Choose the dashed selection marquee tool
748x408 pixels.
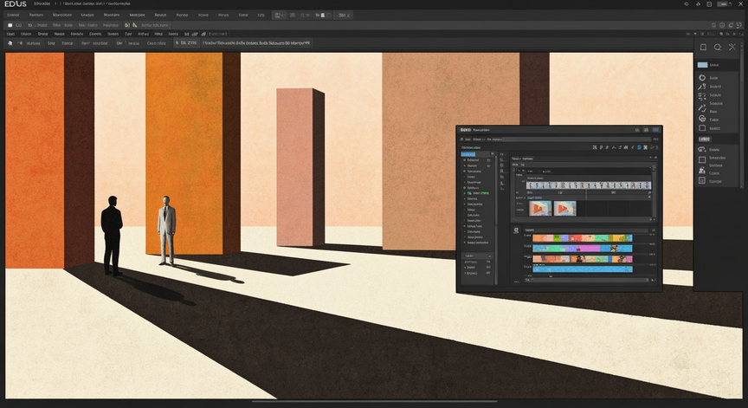coord(702,95)
